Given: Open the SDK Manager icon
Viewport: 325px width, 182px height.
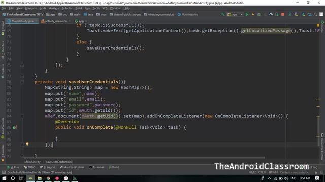Looking at the screenshot, I should [x=304, y=15].
